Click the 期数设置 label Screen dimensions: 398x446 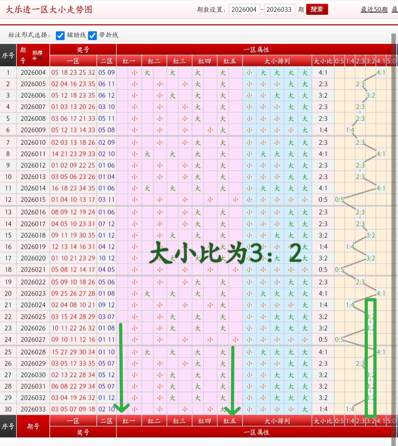pyautogui.click(x=212, y=10)
